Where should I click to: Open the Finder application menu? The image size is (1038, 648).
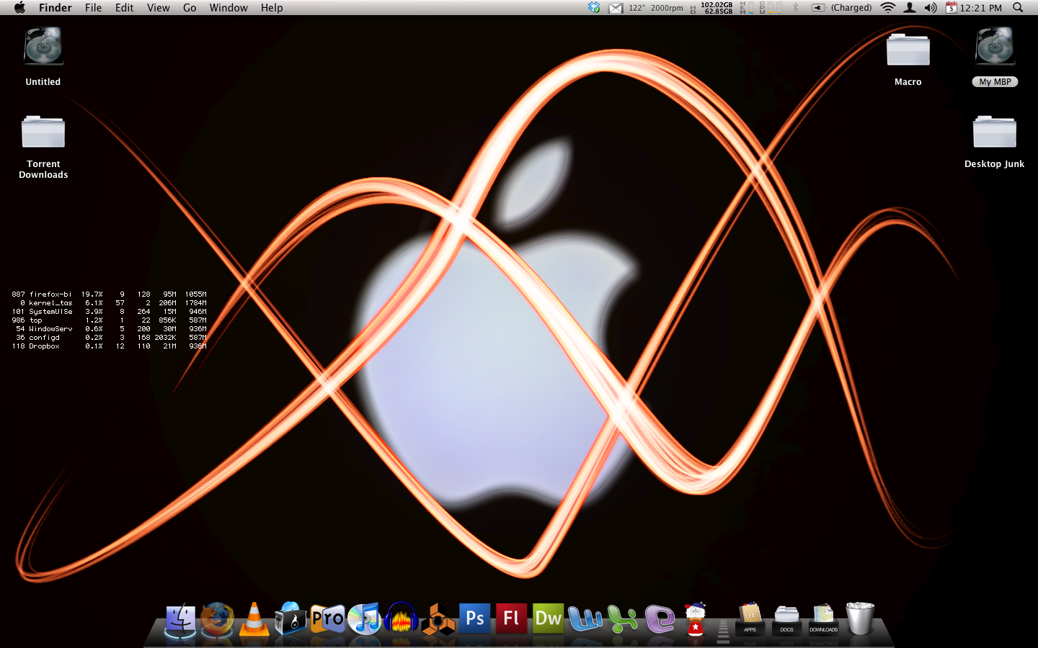[x=56, y=8]
